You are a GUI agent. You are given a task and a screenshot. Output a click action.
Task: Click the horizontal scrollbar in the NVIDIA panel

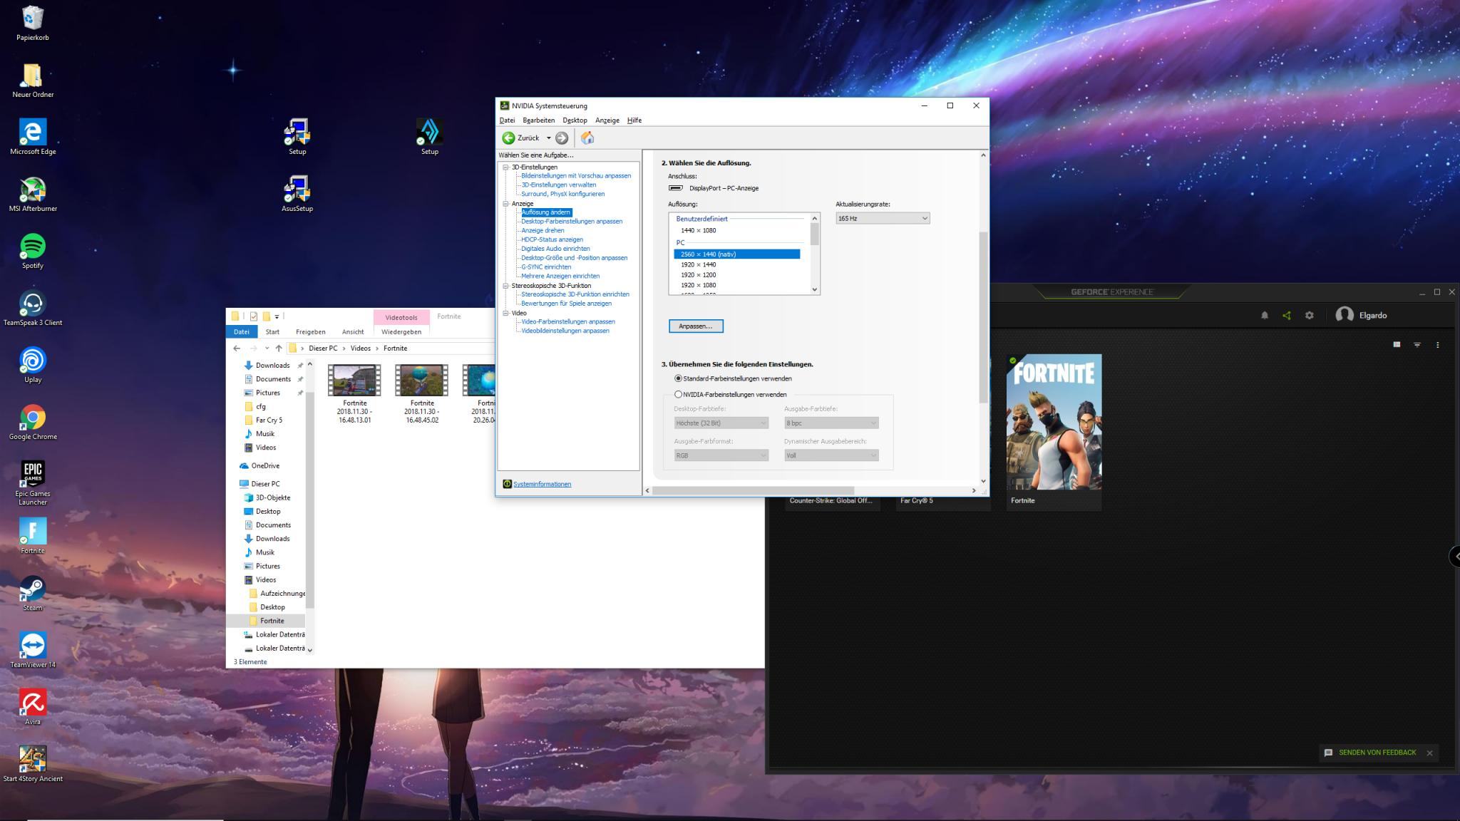click(x=753, y=490)
